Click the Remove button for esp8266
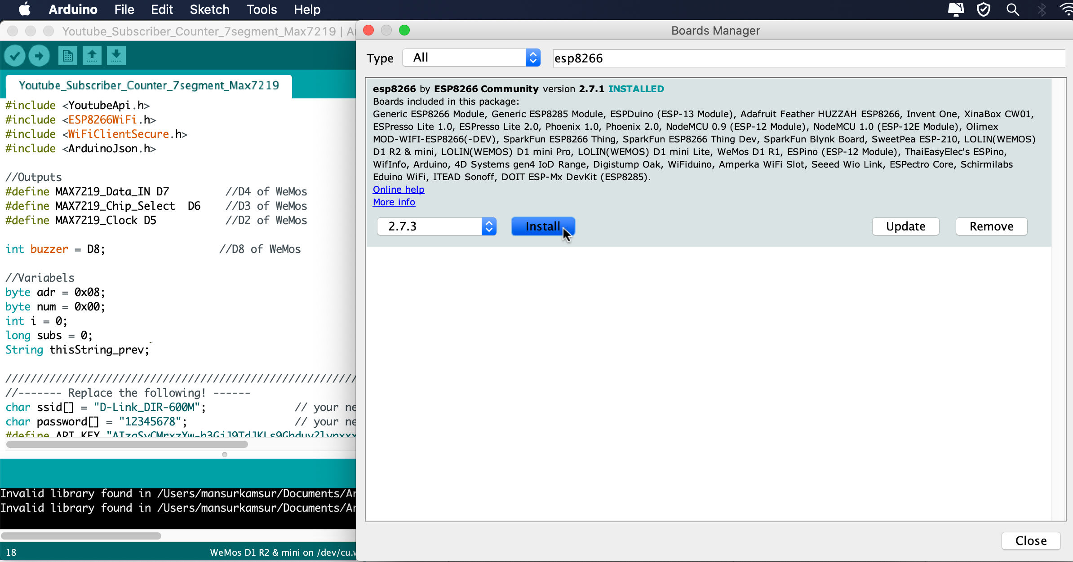The height and width of the screenshot is (562, 1073). pyautogui.click(x=991, y=226)
